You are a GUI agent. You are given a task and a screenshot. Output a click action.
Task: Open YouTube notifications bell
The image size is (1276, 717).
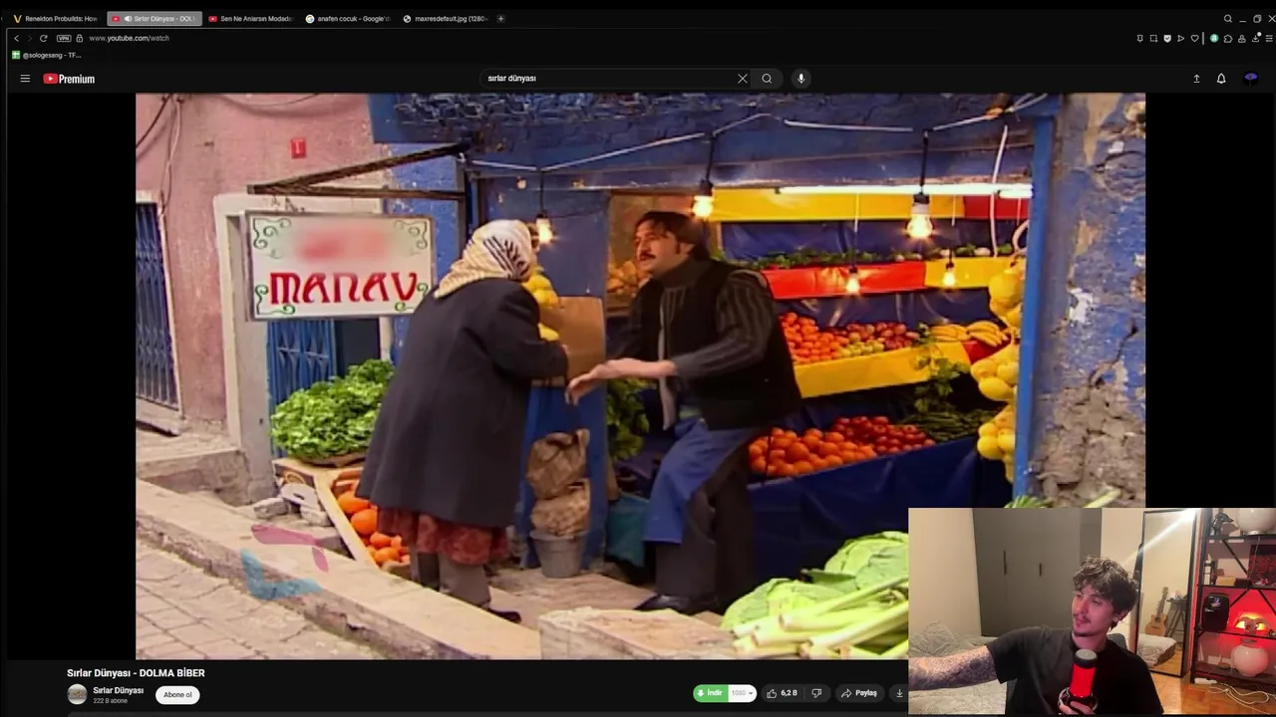coord(1221,79)
